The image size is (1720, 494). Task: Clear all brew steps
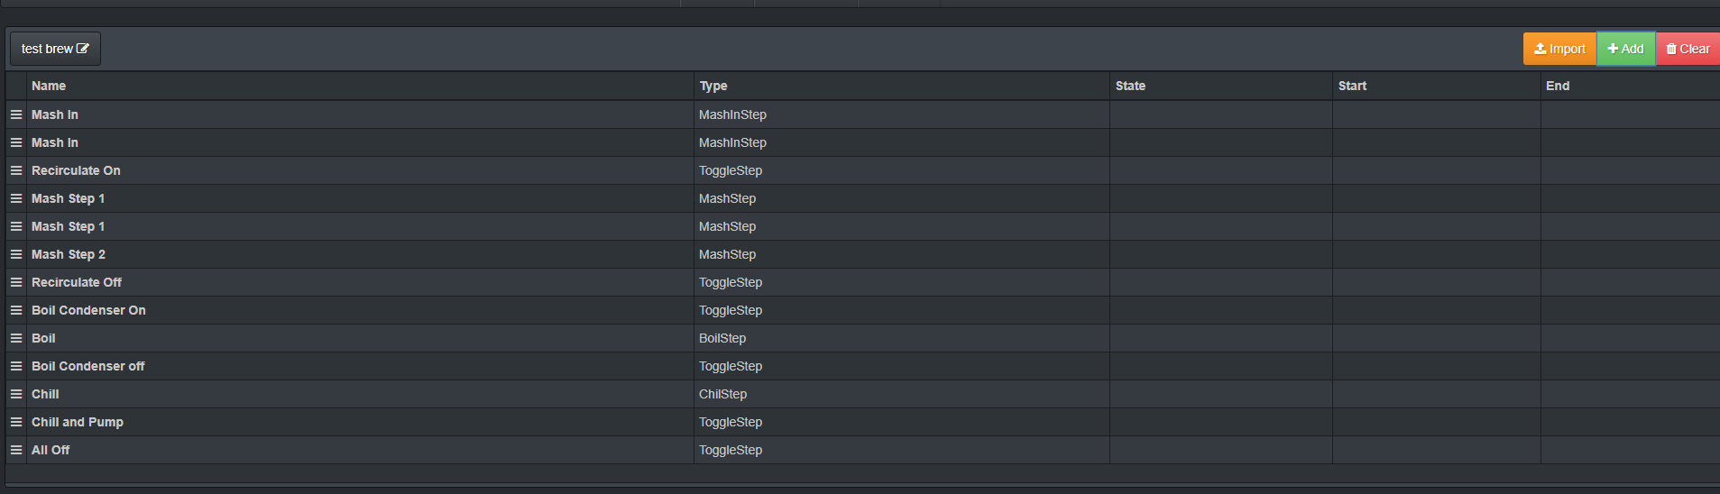click(x=1688, y=49)
